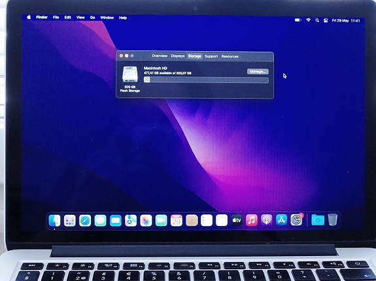Open Reminders from the Dock

point(207,221)
